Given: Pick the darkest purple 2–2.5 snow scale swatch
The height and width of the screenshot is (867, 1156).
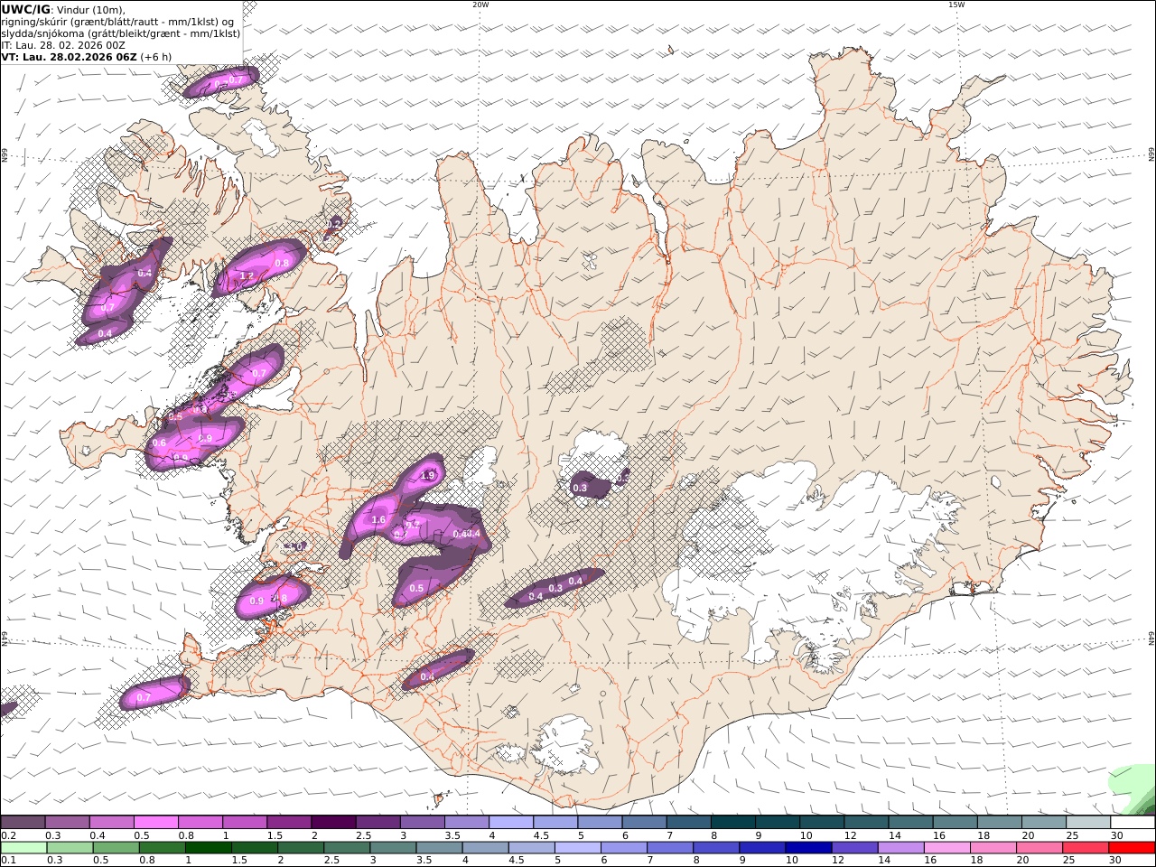Looking at the screenshot, I should (333, 823).
